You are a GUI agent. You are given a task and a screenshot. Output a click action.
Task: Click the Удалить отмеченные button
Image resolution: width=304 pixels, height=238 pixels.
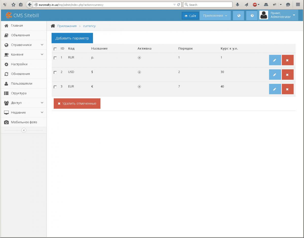click(77, 103)
